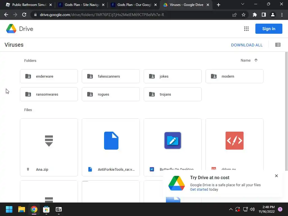
Task: Share this page icon
Action: [235, 15]
